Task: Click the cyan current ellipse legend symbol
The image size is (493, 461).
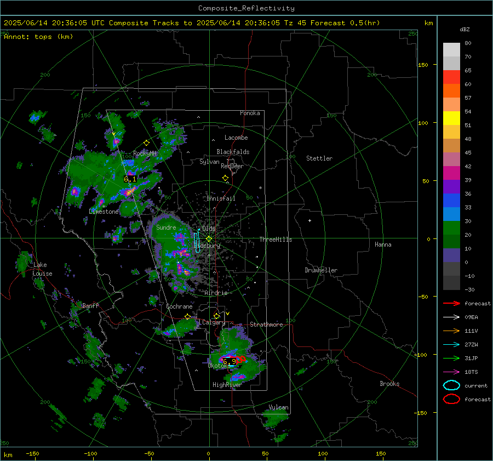Action: click(x=451, y=385)
